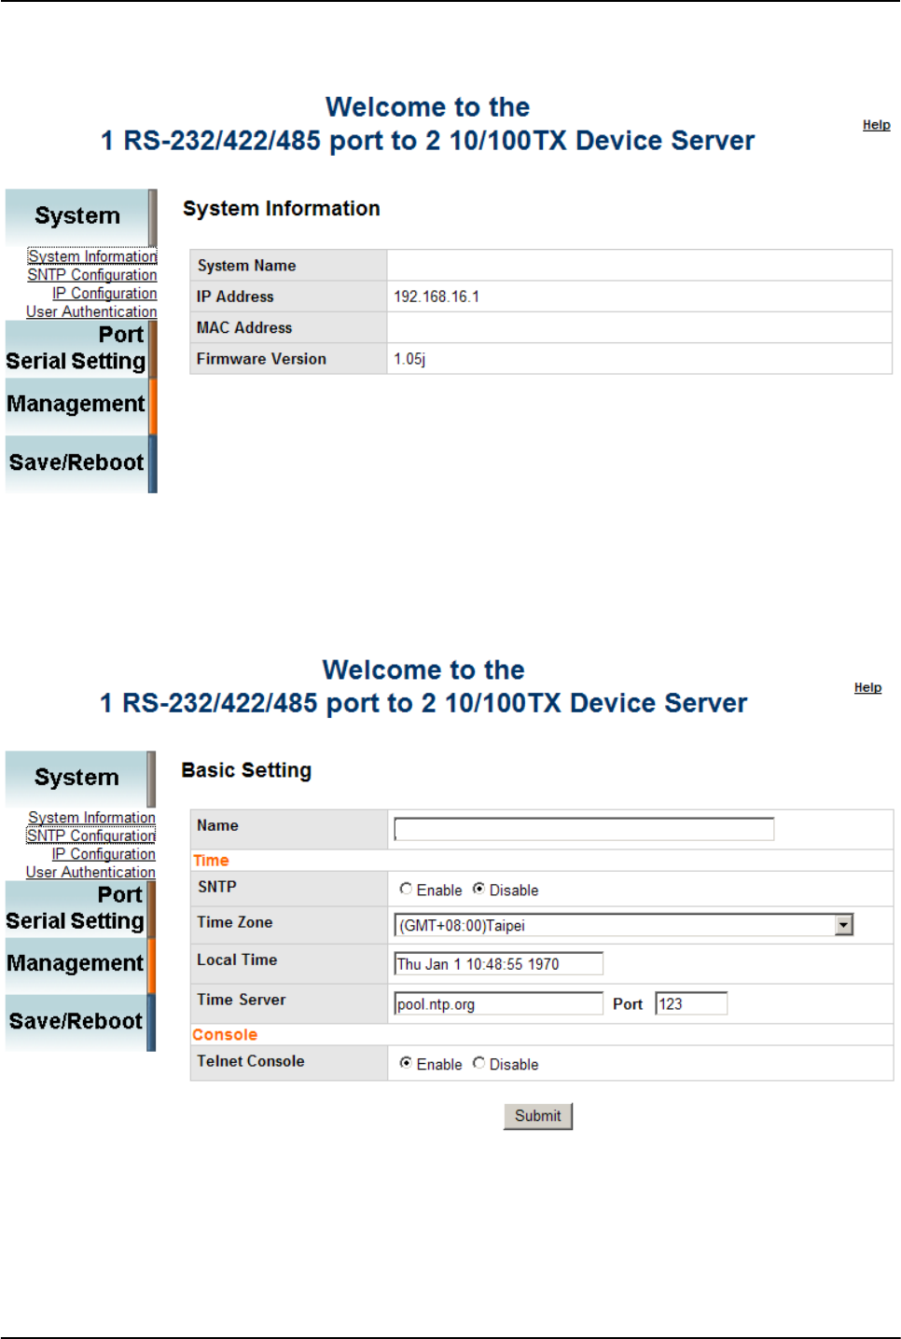The height and width of the screenshot is (1339, 901).
Task: Click the Local Time label
Action: (x=237, y=959)
